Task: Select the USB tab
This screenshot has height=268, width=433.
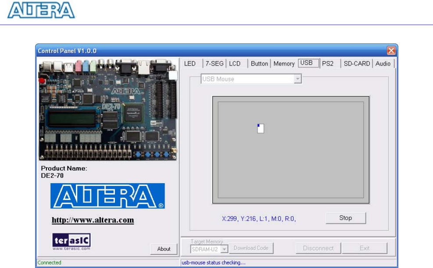Action: coord(308,63)
